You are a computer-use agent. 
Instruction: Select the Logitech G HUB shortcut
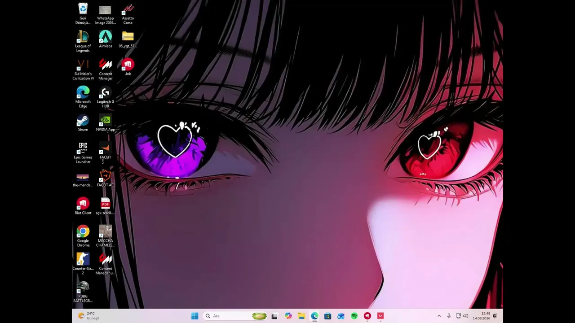tap(106, 97)
